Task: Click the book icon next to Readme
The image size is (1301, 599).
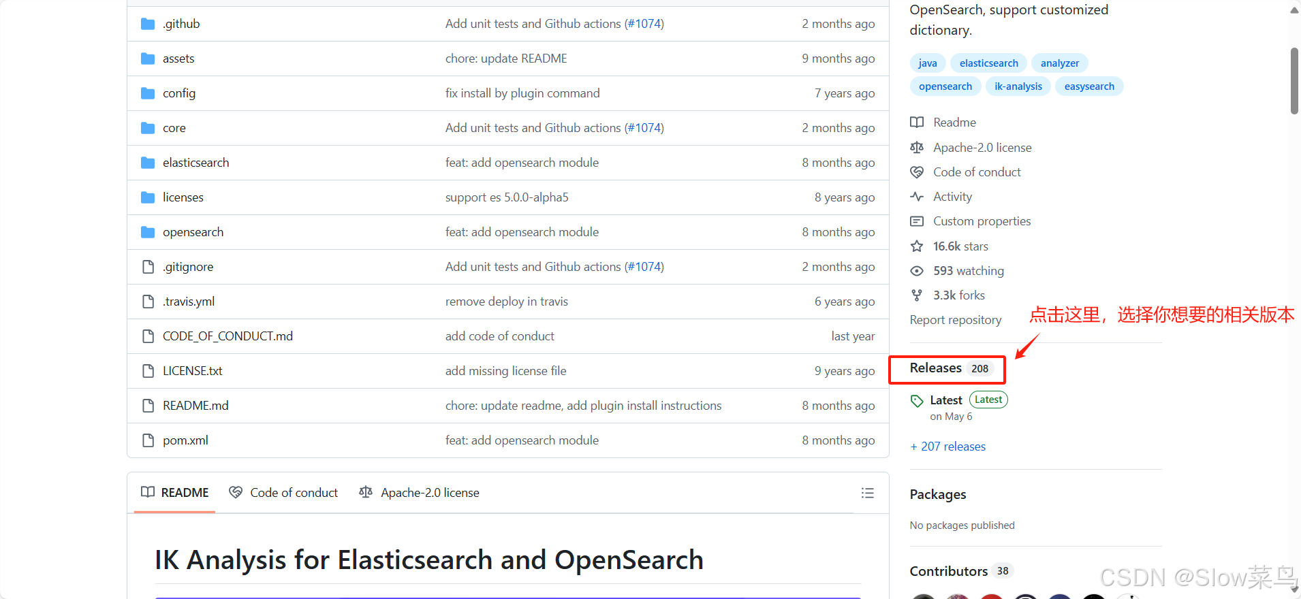Action: (917, 123)
